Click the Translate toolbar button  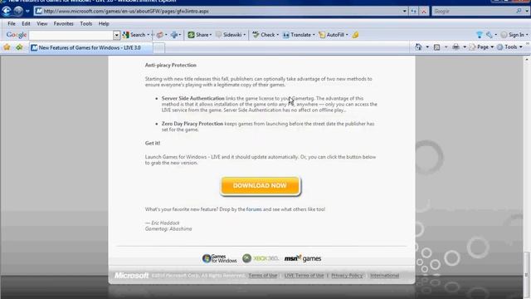pos(297,35)
